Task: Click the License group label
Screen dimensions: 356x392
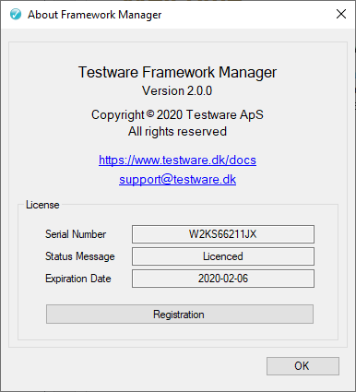Action: 42,205
